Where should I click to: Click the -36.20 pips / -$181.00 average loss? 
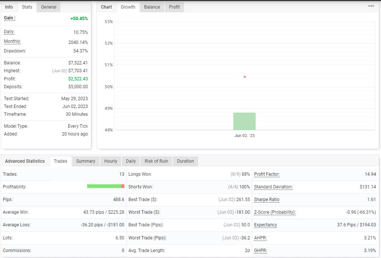tap(102, 225)
